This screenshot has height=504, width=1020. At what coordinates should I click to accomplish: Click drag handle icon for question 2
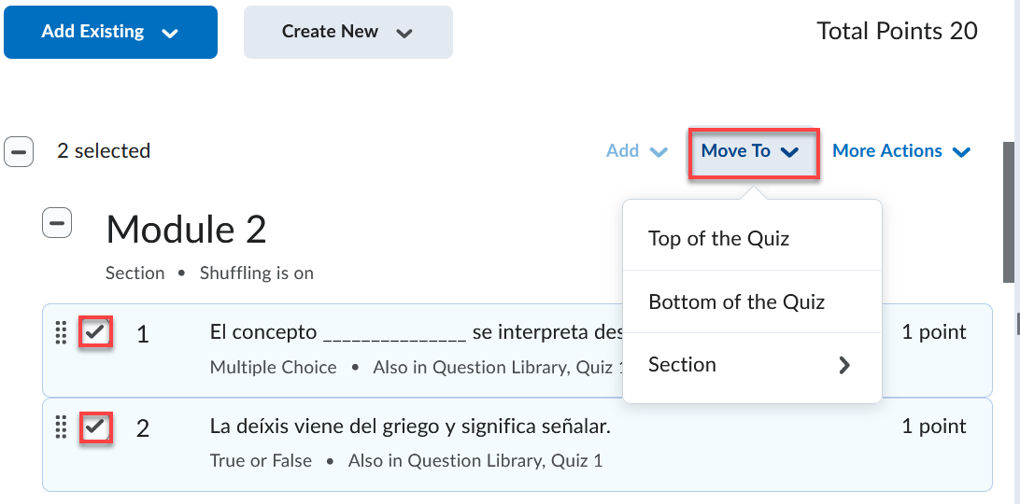point(61,427)
